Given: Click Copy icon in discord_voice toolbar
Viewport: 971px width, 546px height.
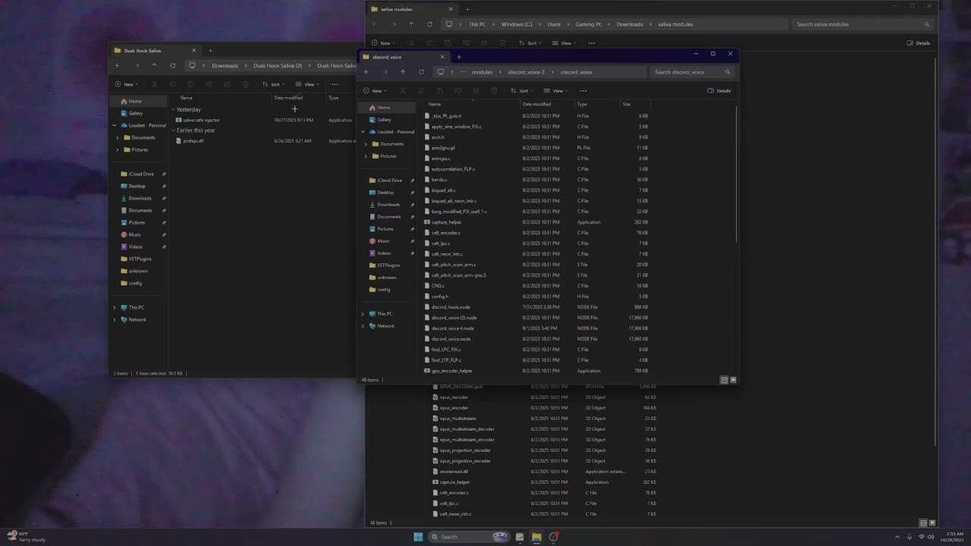Looking at the screenshot, I should click(421, 91).
